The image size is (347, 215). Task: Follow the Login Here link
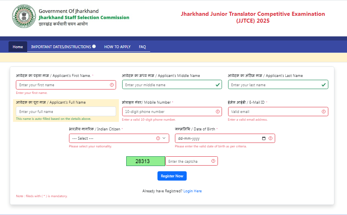coord(192,191)
